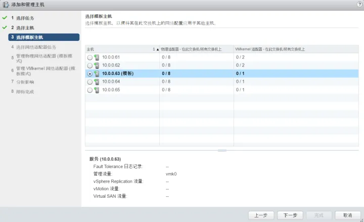This screenshot has height=222, width=364.
Task: Click VMkernel value 0/2 for 10.0.0.62
Action: point(240,66)
